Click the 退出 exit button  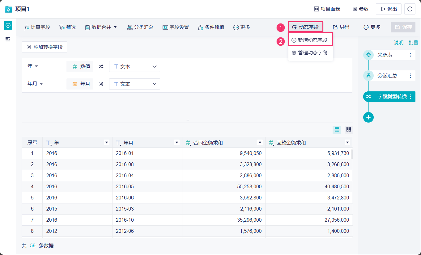(389, 9)
